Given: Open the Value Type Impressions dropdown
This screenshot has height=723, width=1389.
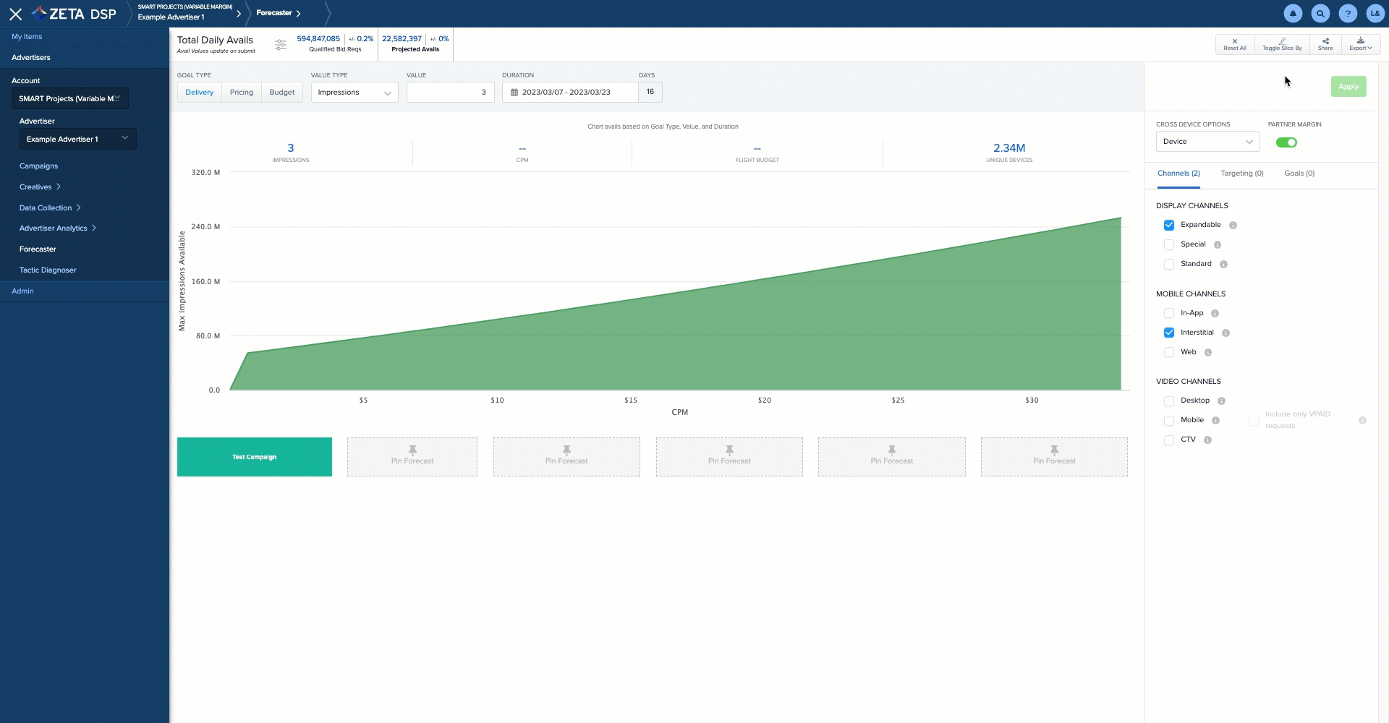Looking at the screenshot, I should [354, 93].
